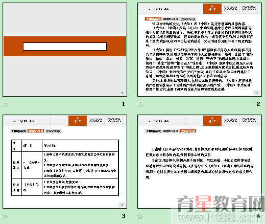Select the orange header tab on slide 2

(212, 9)
